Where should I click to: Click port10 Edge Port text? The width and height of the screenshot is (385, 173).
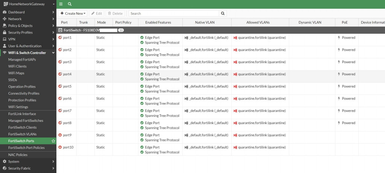pyautogui.click(x=152, y=147)
